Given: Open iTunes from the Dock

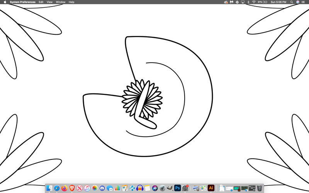Looking at the screenshot, I should 87,188.
